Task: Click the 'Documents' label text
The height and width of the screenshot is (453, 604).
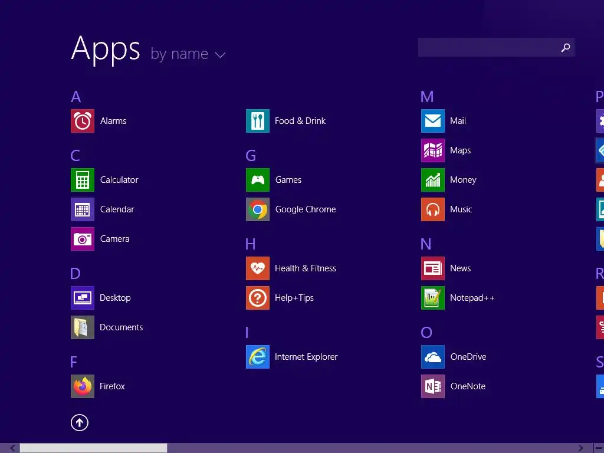Action: pyautogui.click(x=122, y=327)
